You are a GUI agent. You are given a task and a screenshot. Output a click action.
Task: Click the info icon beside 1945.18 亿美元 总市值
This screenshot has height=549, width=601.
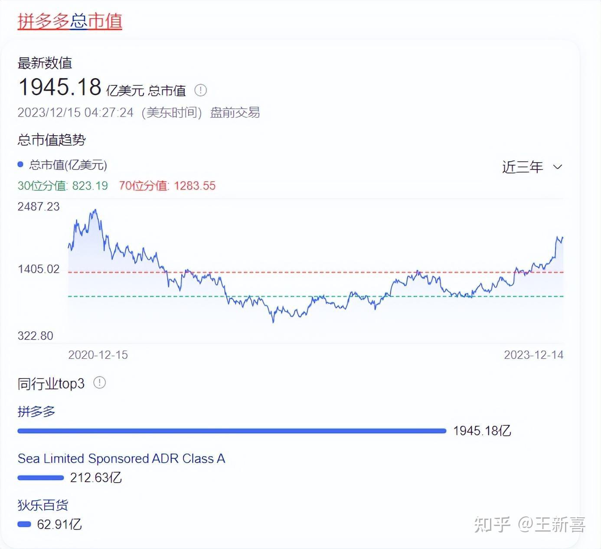[202, 90]
